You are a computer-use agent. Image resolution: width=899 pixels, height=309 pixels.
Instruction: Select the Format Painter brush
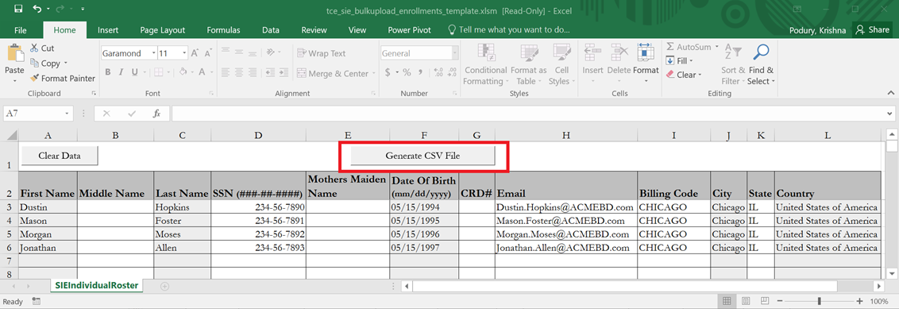(x=63, y=78)
